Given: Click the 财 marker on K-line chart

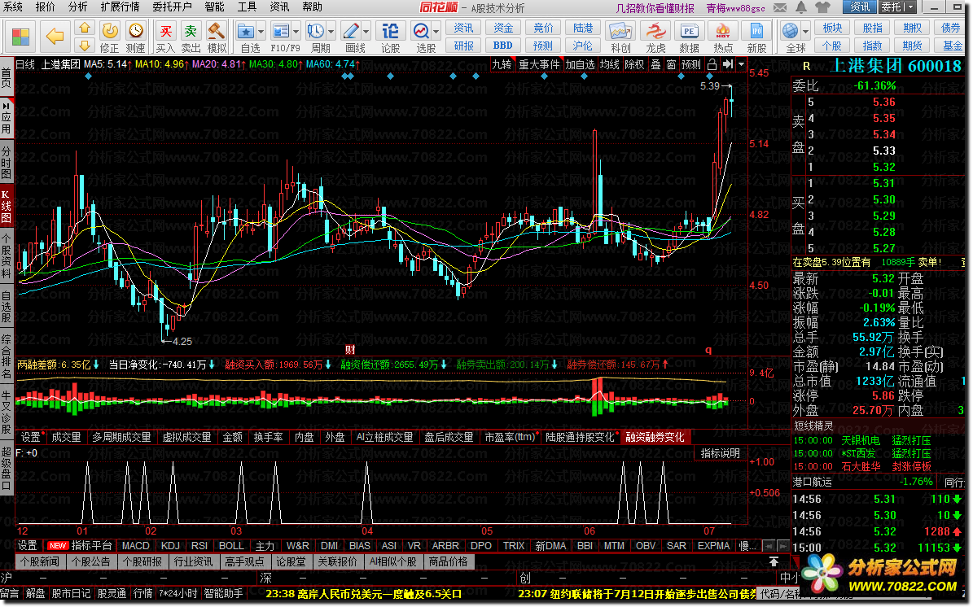Looking at the screenshot, I should [350, 351].
